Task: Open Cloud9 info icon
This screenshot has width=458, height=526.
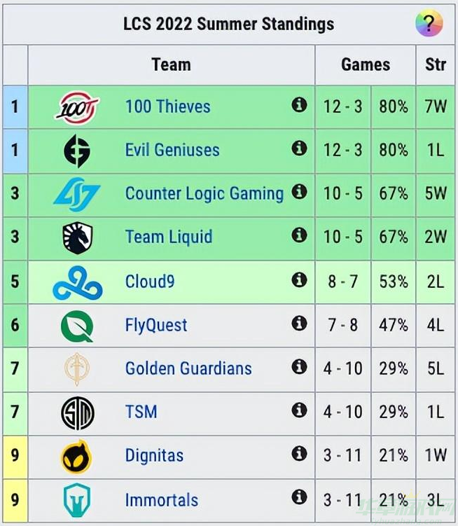Action: [299, 279]
